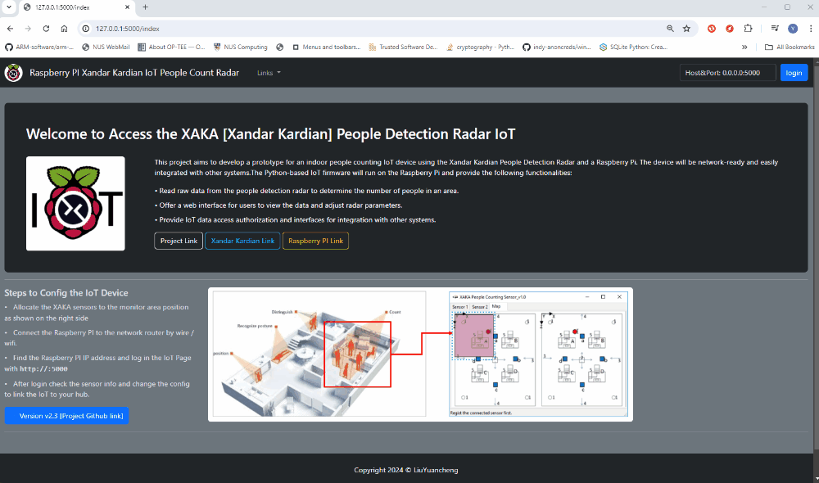Select the 127.0.0.1:5000/index tab

coord(77,7)
